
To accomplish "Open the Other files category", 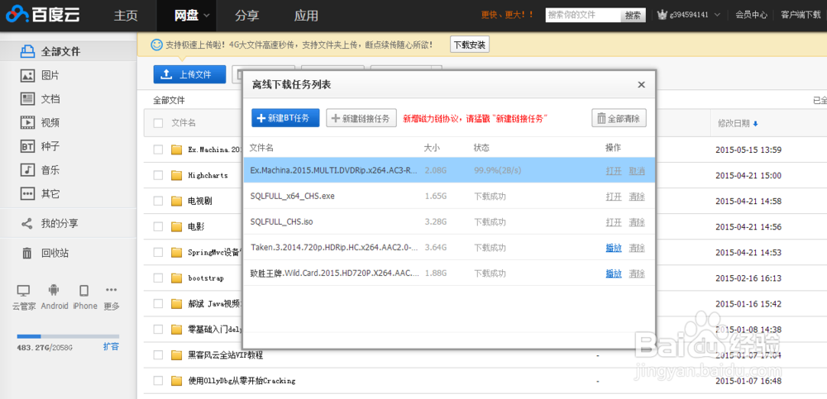I will point(40,194).
